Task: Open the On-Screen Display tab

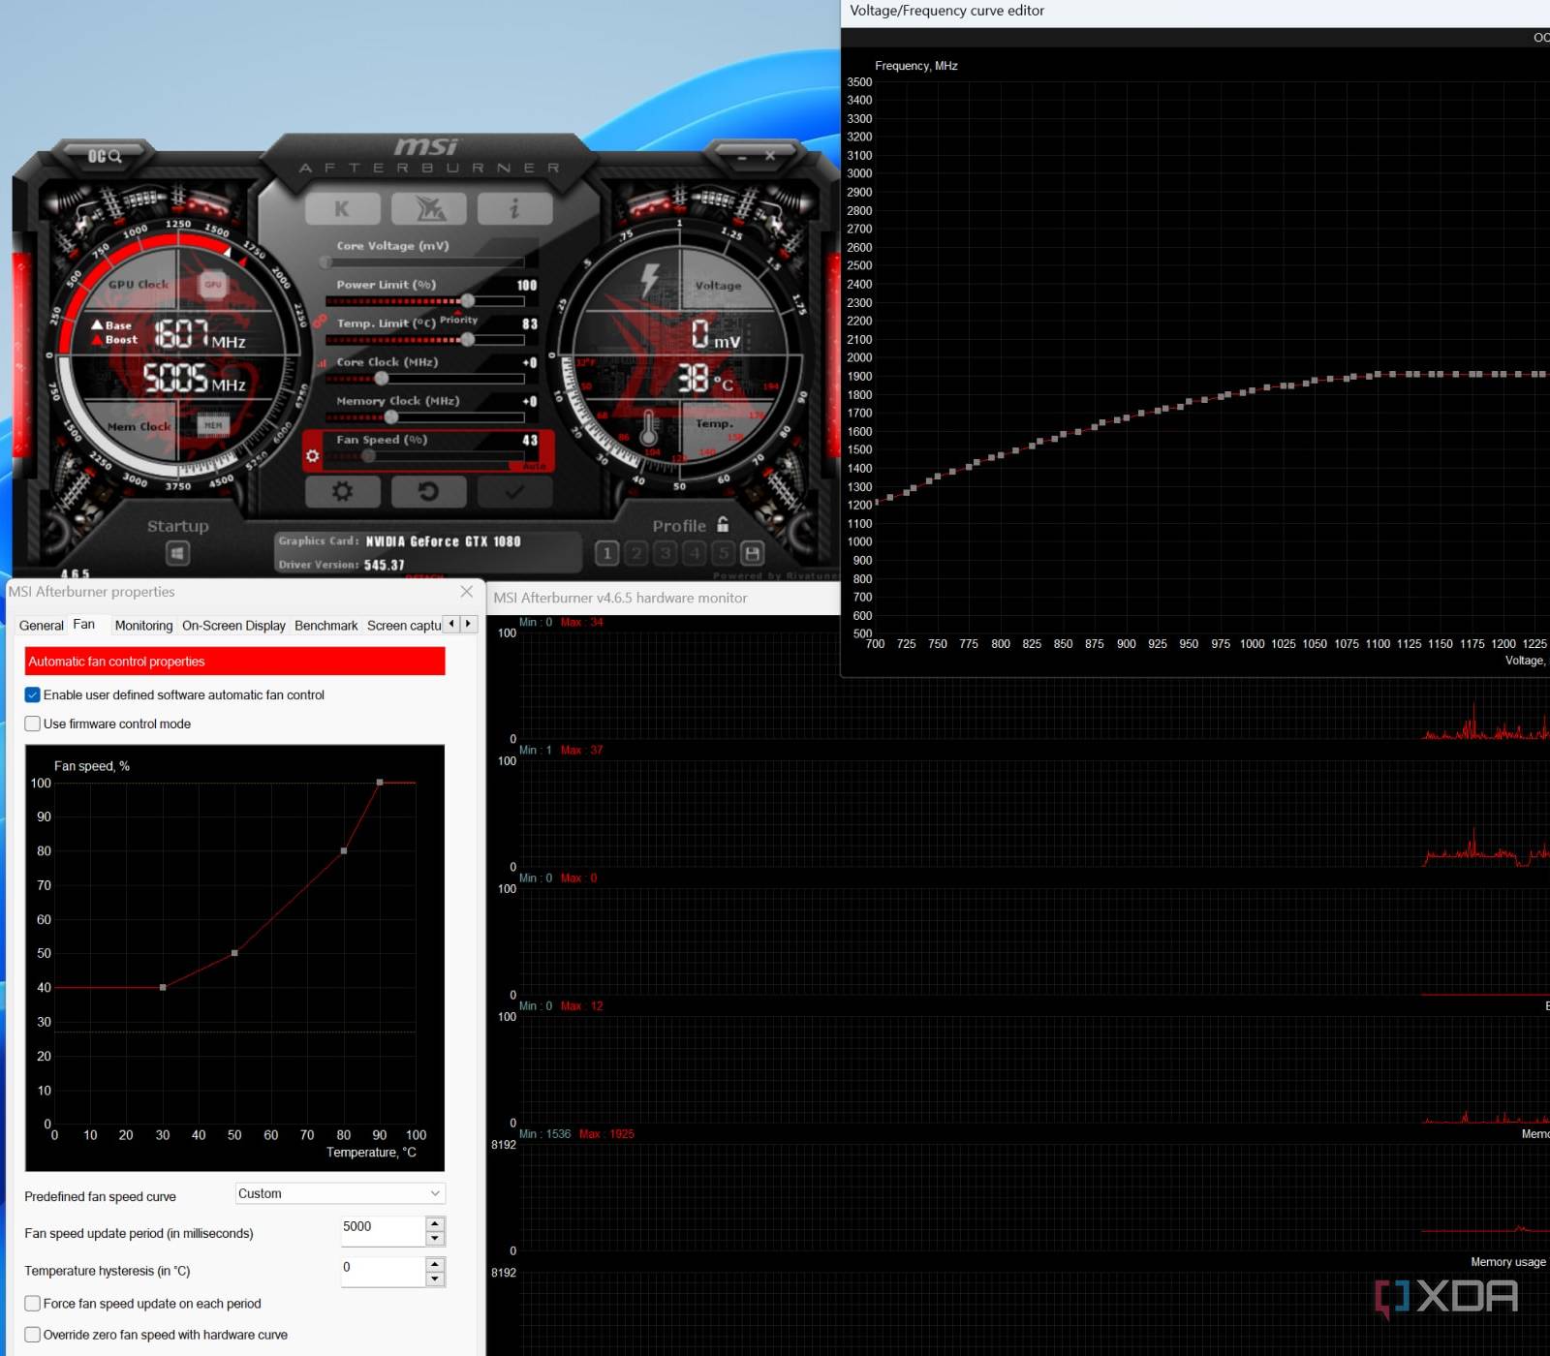Action: tap(233, 626)
